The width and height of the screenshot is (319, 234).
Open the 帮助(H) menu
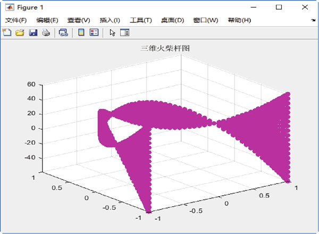tap(239, 20)
